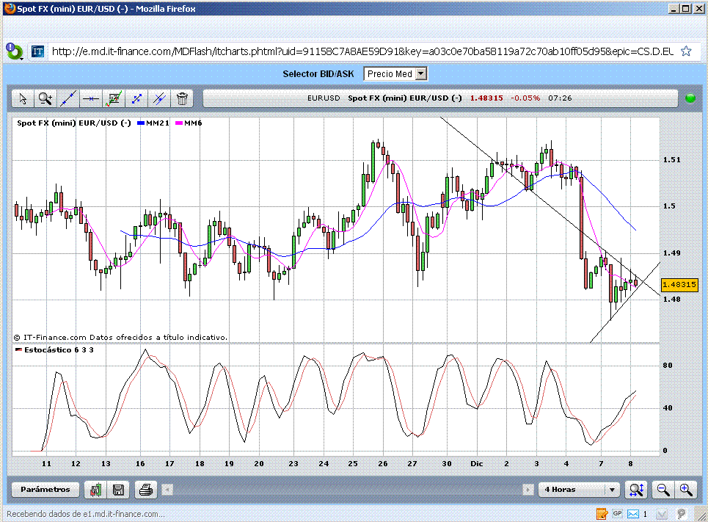Click the save floppy disk icon
The height and width of the screenshot is (522, 708).
[x=117, y=490]
